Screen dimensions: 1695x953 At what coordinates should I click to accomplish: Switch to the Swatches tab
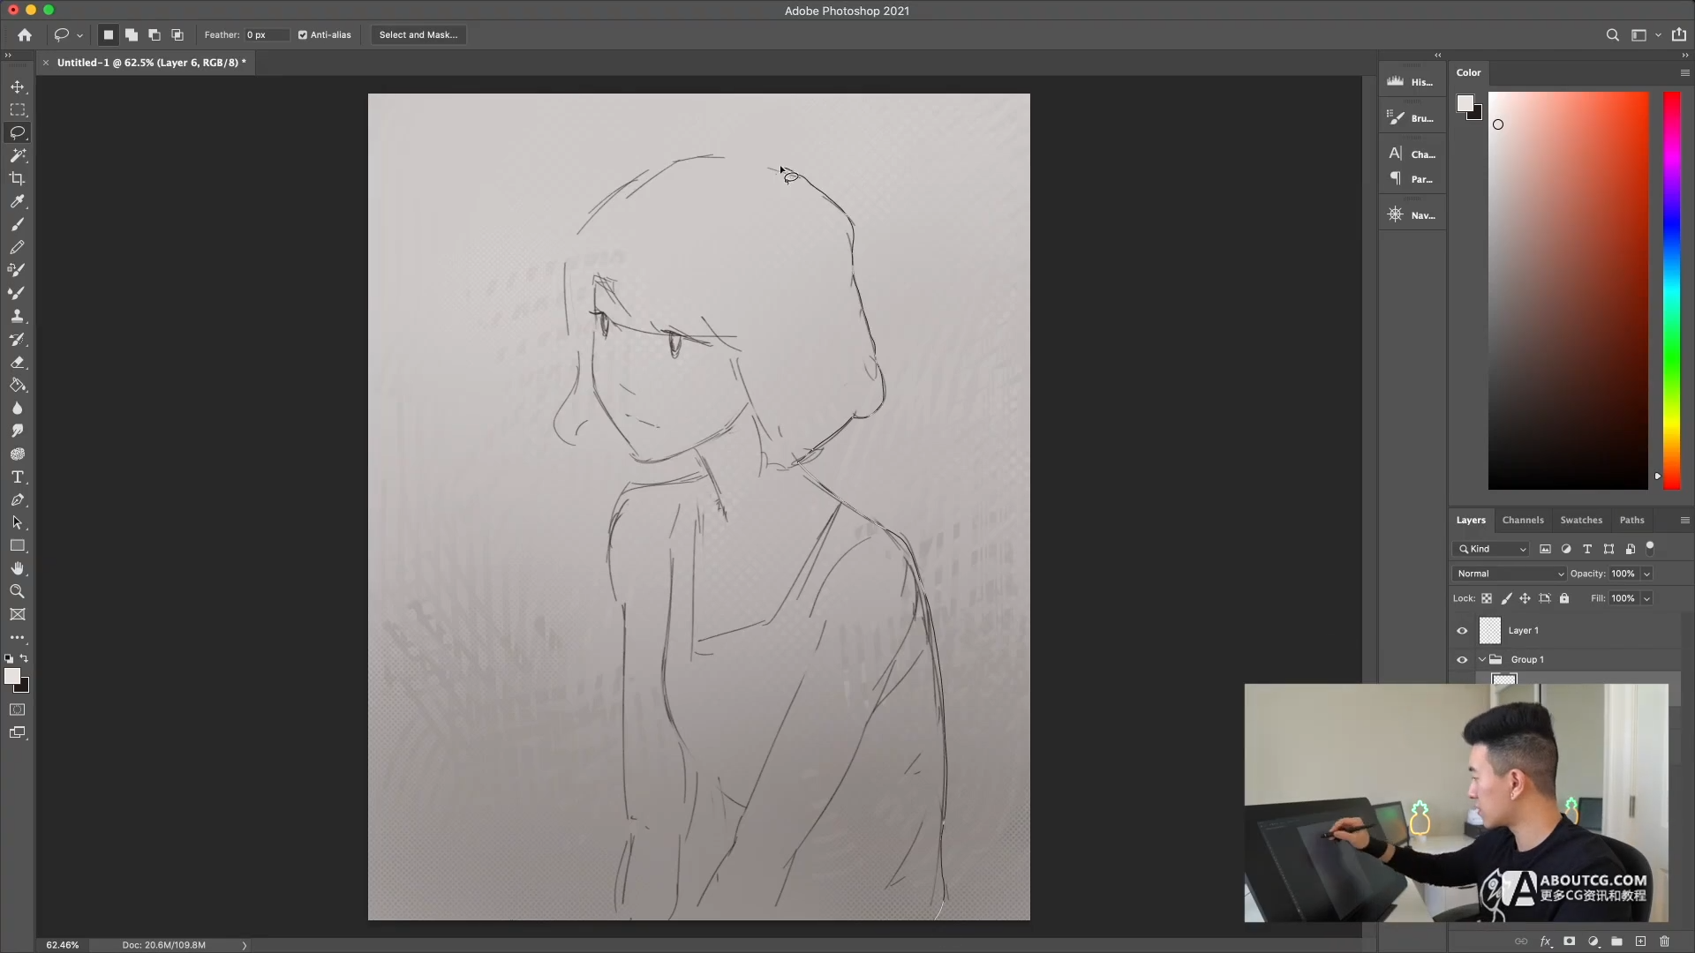coord(1581,521)
